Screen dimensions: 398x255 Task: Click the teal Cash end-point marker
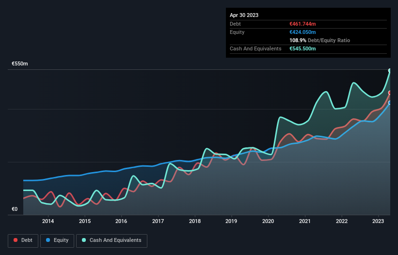(x=390, y=71)
